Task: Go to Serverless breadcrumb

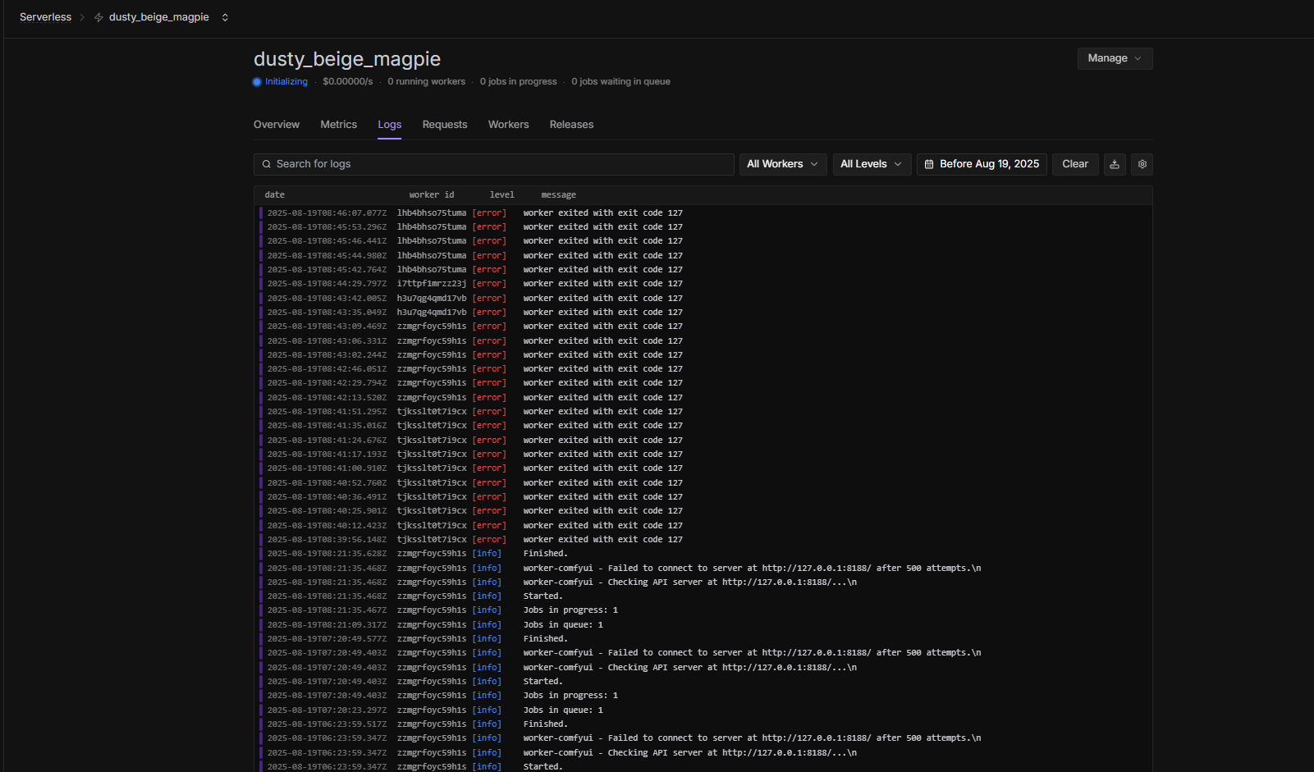Action: [x=45, y=17]
